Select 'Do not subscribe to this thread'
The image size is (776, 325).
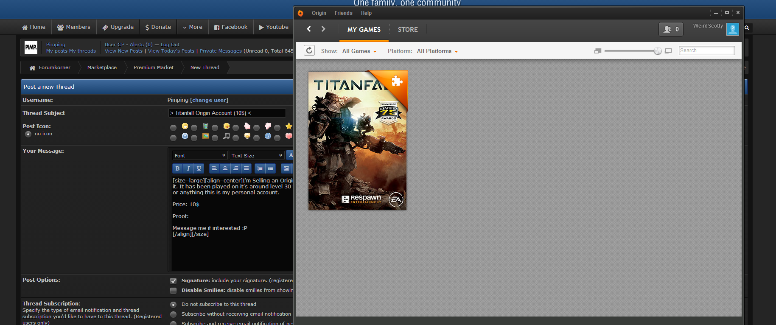click(173, 305)
